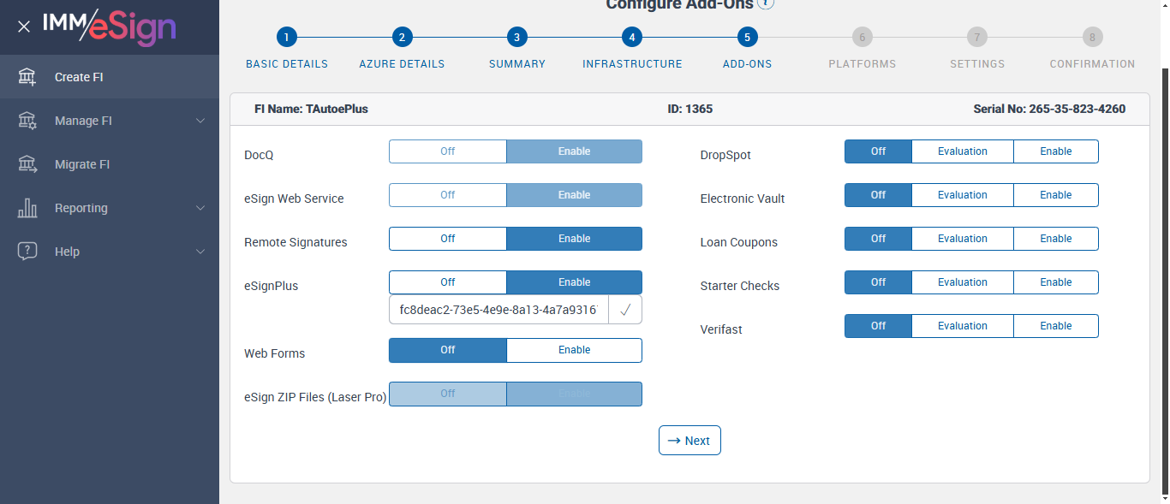Turn Verifast Off

pos(879,326)
